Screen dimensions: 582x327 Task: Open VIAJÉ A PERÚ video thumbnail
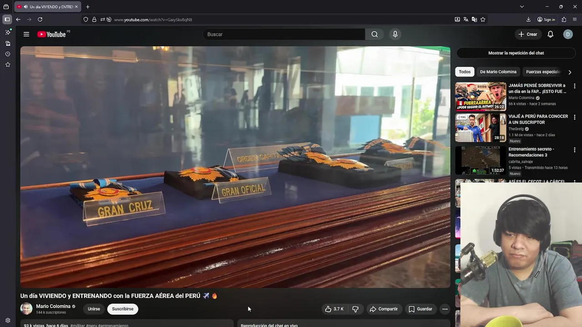click(x=481, y=128)
